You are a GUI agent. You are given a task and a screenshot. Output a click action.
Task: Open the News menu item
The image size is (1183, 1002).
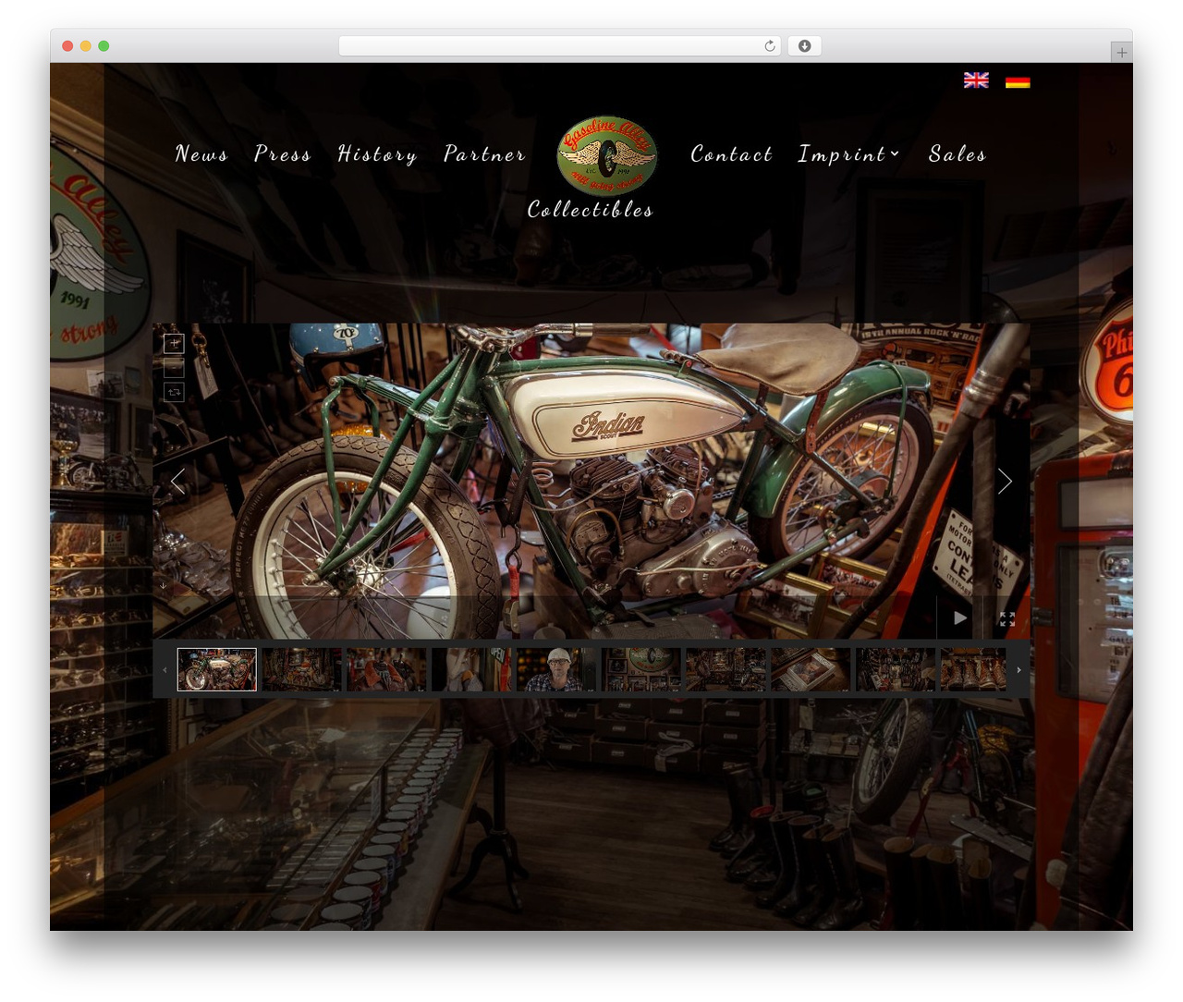tap(201, 153)
